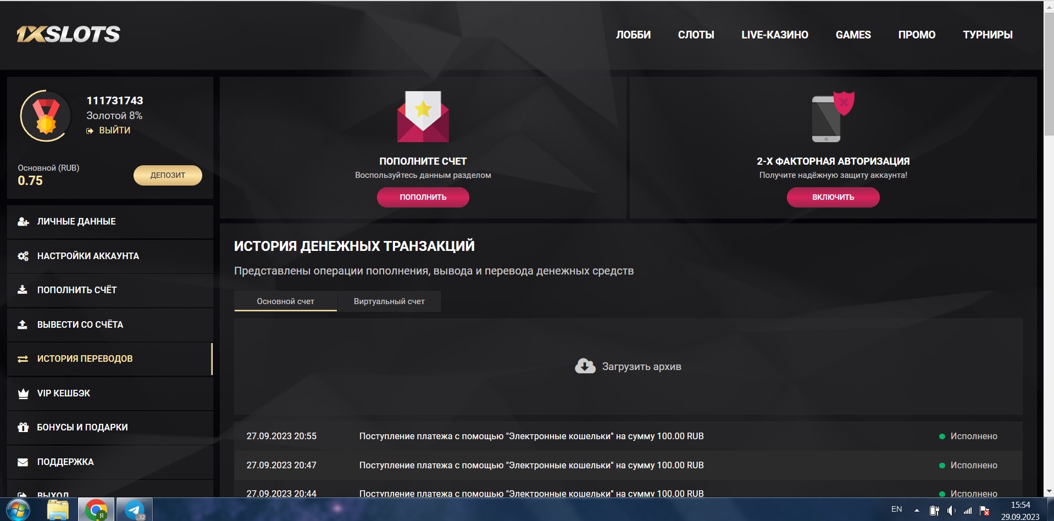Select GAMES in the header menu
Viewport: 1054px width, 521px height.
coord(853,35)
